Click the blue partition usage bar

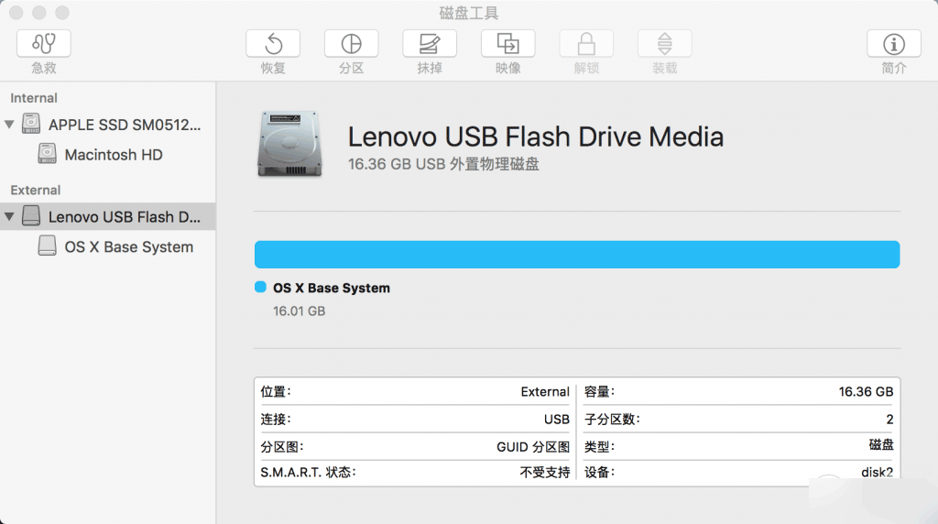pos(576,255)
